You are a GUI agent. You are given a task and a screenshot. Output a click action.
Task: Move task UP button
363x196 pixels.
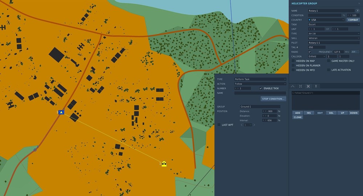click(x=342, y=113)
